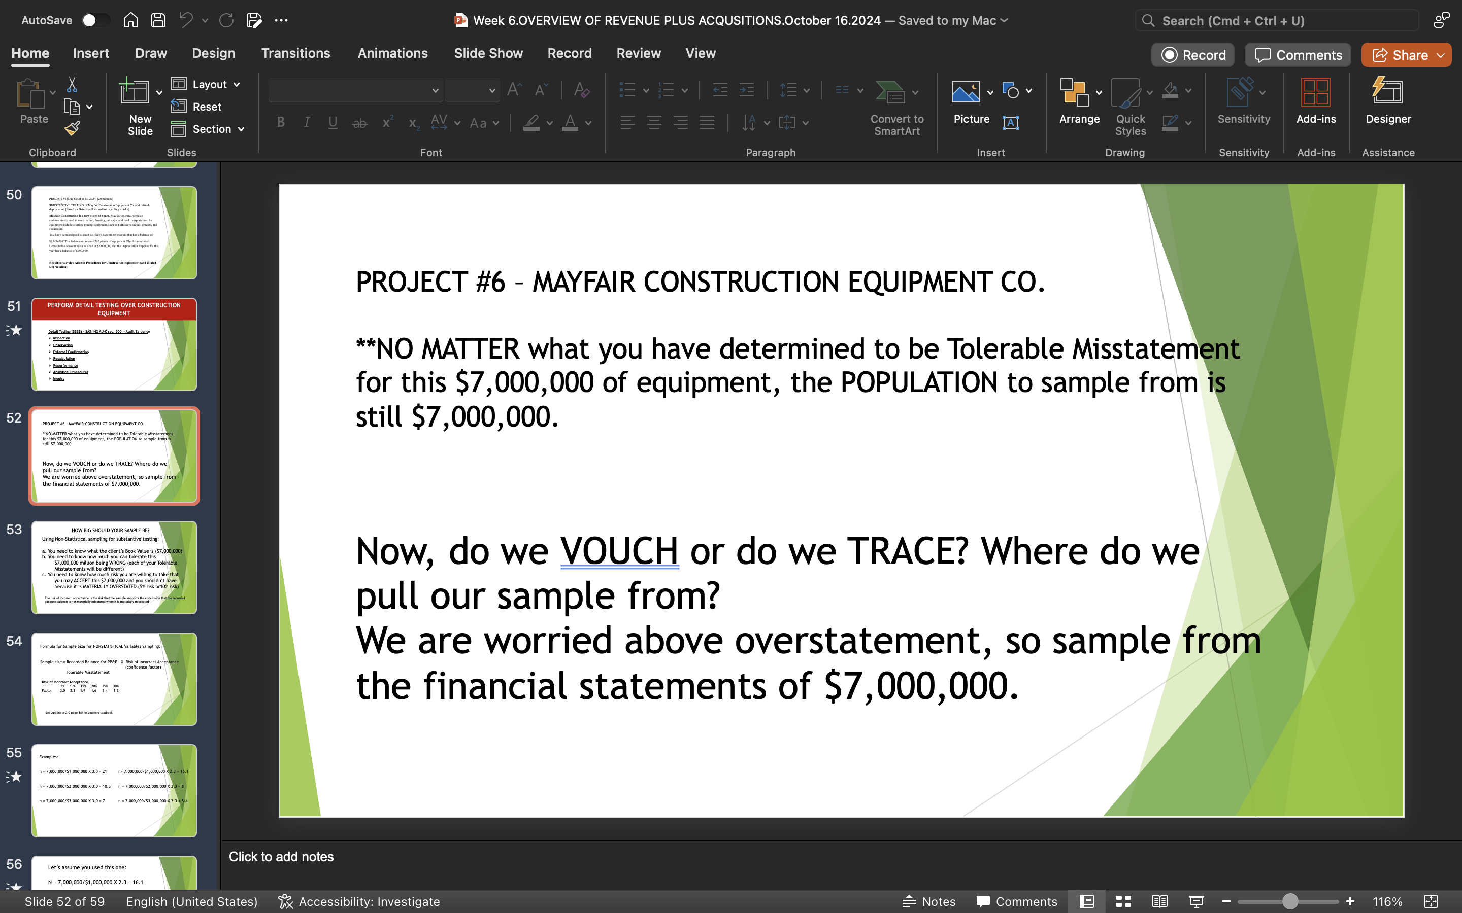The height and width of the screenshot is (913, 1462).
Task: Select slide 53 thumbnail in the pane
Action: tap(114, 567)
